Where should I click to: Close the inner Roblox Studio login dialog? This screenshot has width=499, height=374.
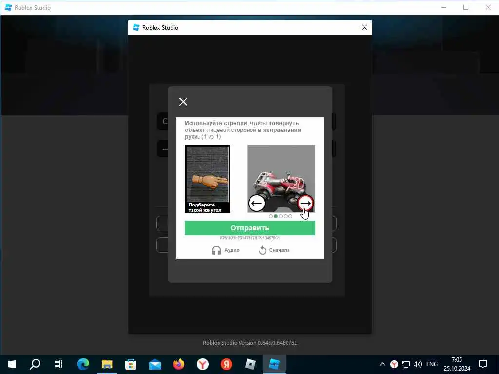pyautogui.click(x=365, y=28)
